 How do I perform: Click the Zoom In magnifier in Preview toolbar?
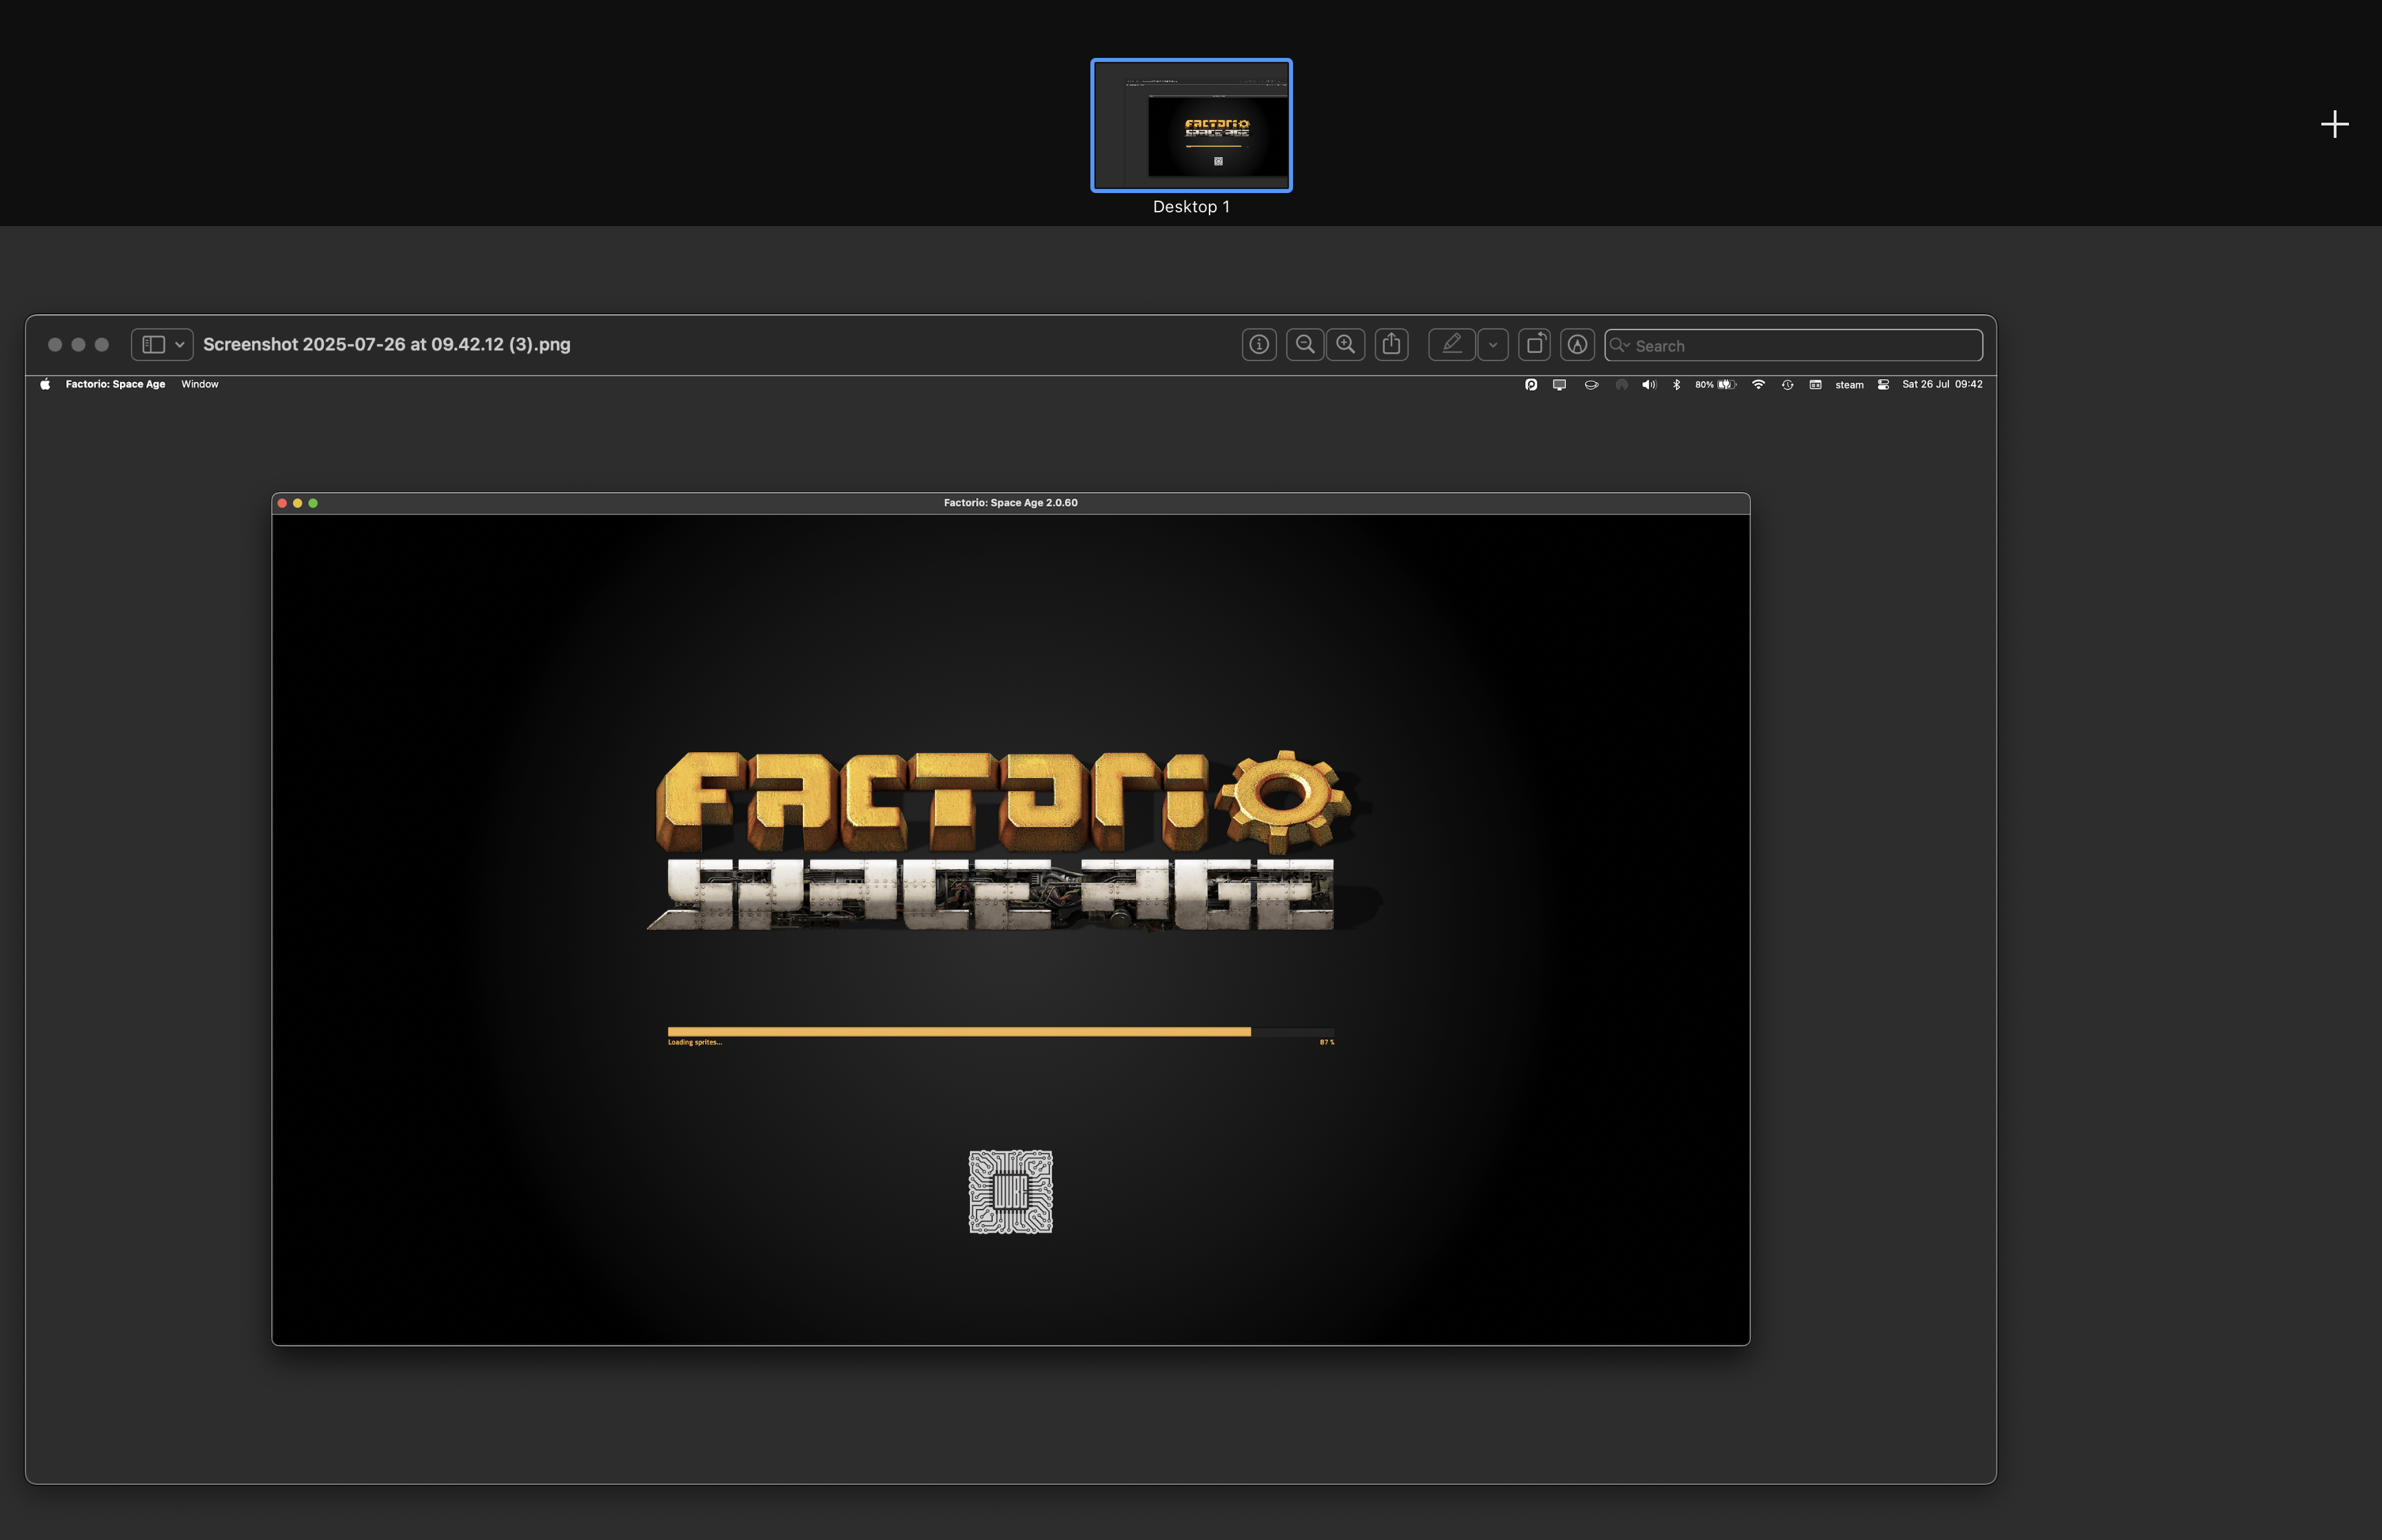tap(1345, 344)
